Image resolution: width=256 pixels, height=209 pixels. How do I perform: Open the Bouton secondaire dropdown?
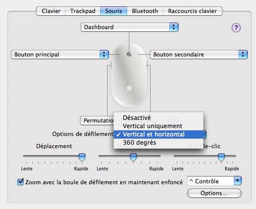[199, 54]
